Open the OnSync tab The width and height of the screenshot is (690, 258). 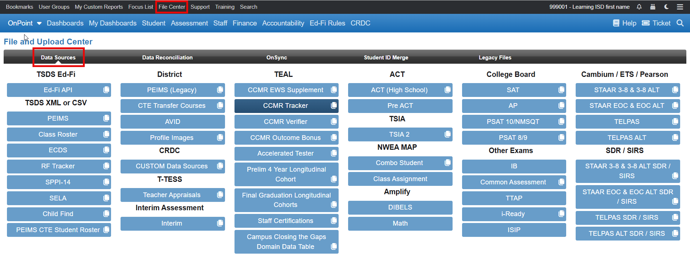[x=277, y=57]
